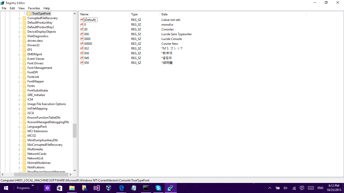Expand the NetworkCards key
This screenshot has height=193, width=344.
pyautogui.click(x=19, y=154)
